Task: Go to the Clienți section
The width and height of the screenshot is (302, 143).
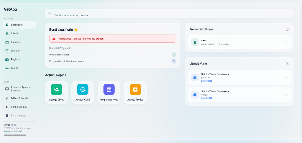Action: pyautogui.click(x=19, y=34)
